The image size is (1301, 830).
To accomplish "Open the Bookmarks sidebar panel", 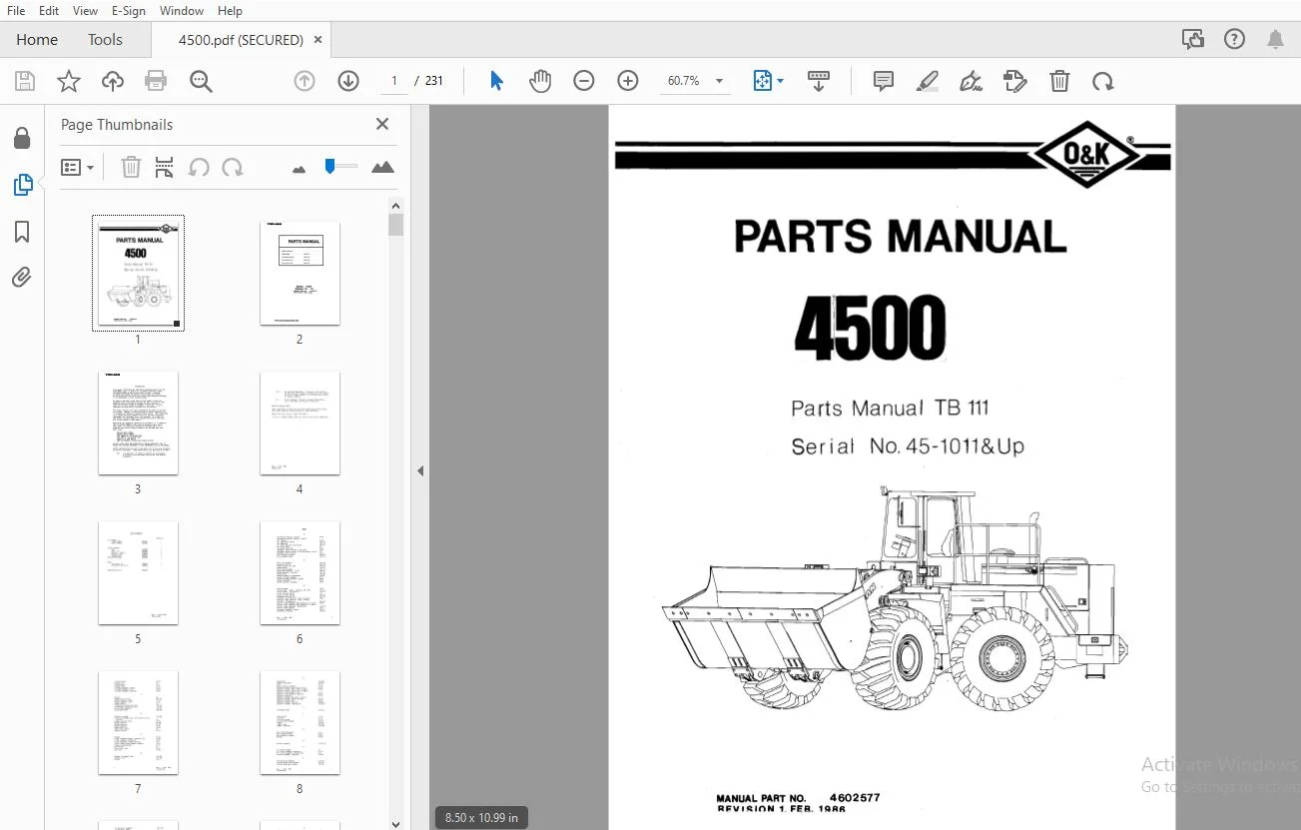I will tap(22, 232).
